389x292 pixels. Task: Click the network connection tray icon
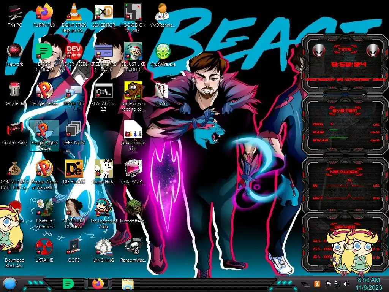coord(337,284)
